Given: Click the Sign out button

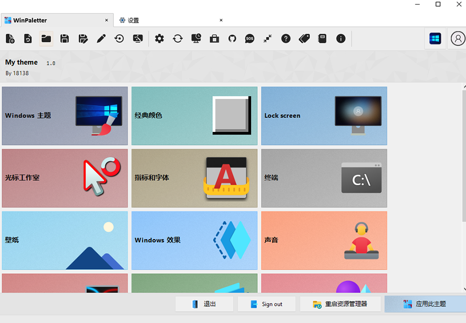Looking at the screenshot, I should click(267, 304).
